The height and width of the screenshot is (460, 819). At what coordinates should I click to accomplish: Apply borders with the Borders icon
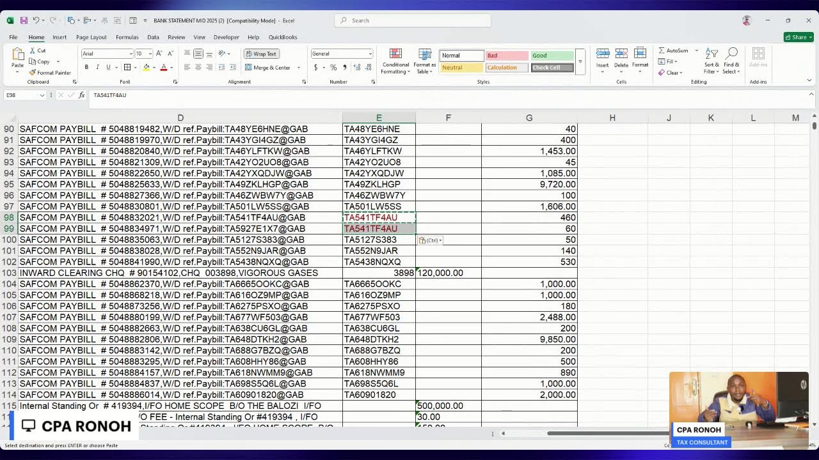coord(127,67)
